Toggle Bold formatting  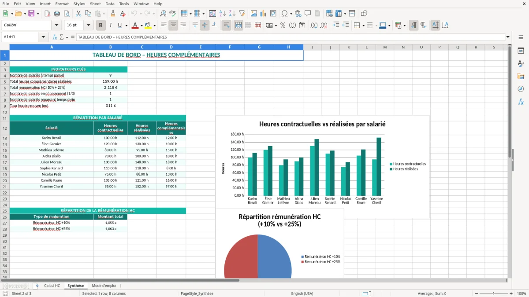(101, 26)
